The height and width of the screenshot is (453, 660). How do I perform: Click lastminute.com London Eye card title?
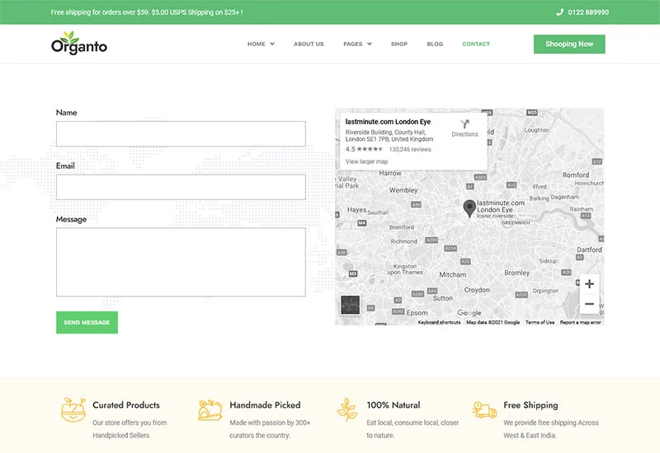click(388, 121)
